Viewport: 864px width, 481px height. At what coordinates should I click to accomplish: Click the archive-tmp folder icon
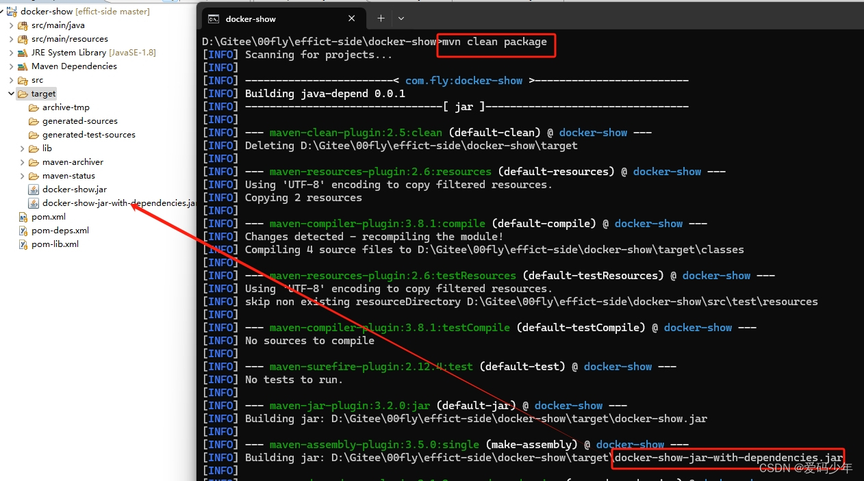(34, 107)
